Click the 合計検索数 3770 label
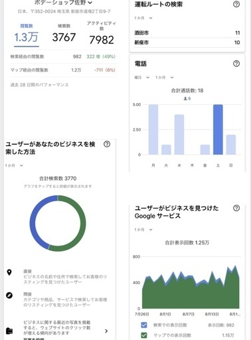The height and width of the screenshot is (340, 251). coord(58,179)
